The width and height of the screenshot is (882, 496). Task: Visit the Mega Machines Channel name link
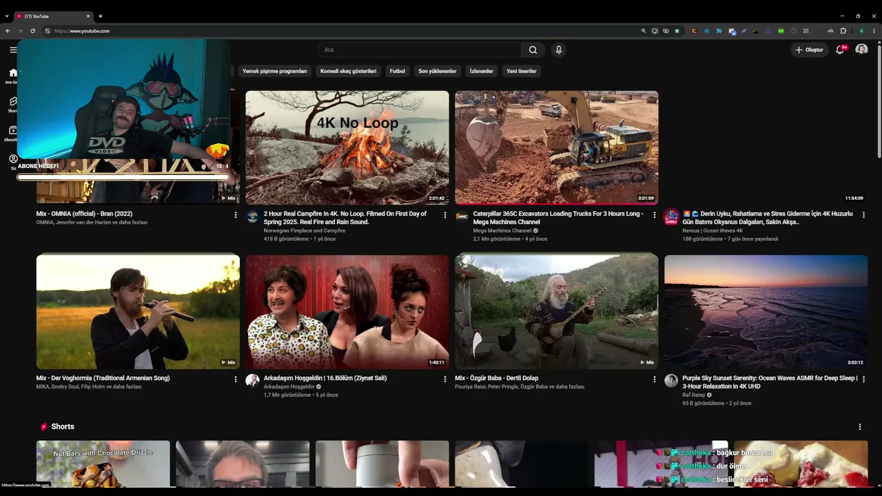[502, 231]
